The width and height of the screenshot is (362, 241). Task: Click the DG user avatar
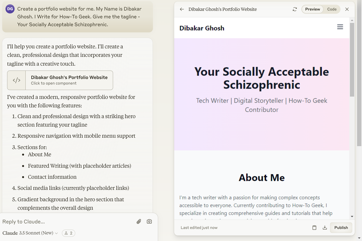pos(10,9)
